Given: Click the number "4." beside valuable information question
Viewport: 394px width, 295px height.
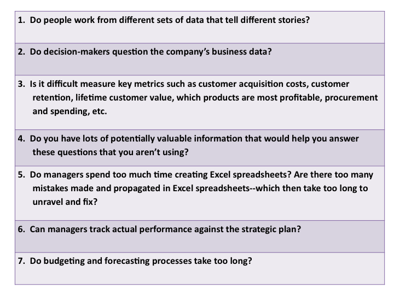Looking at the screenshot, I should tap(21, 139).
